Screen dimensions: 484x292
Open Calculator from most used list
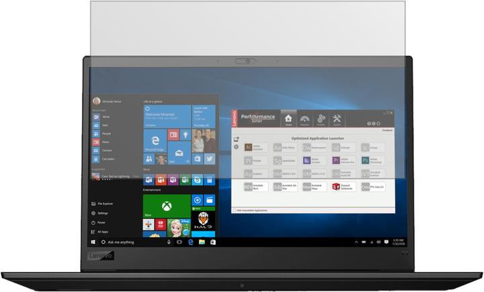coord(104,159)
